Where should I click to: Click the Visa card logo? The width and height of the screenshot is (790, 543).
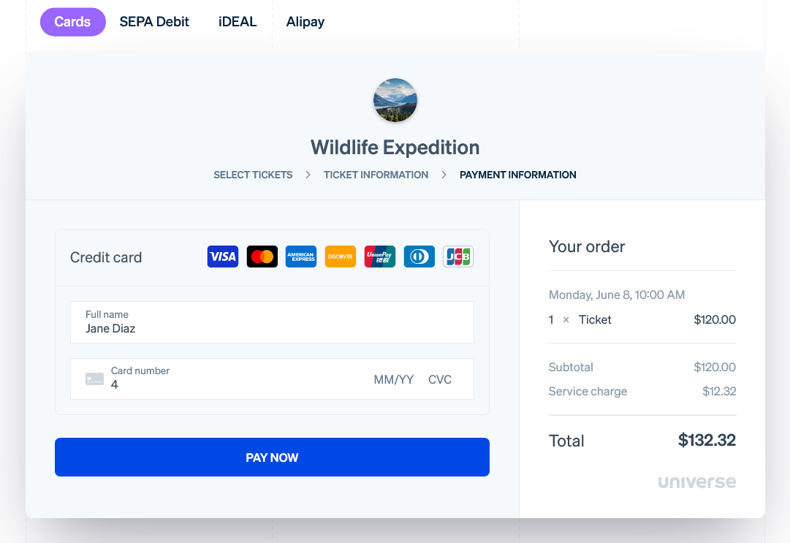tap(223, 257)
